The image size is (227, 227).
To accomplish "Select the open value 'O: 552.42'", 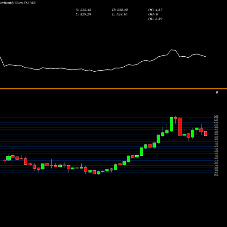I will (x=84, y=10).
